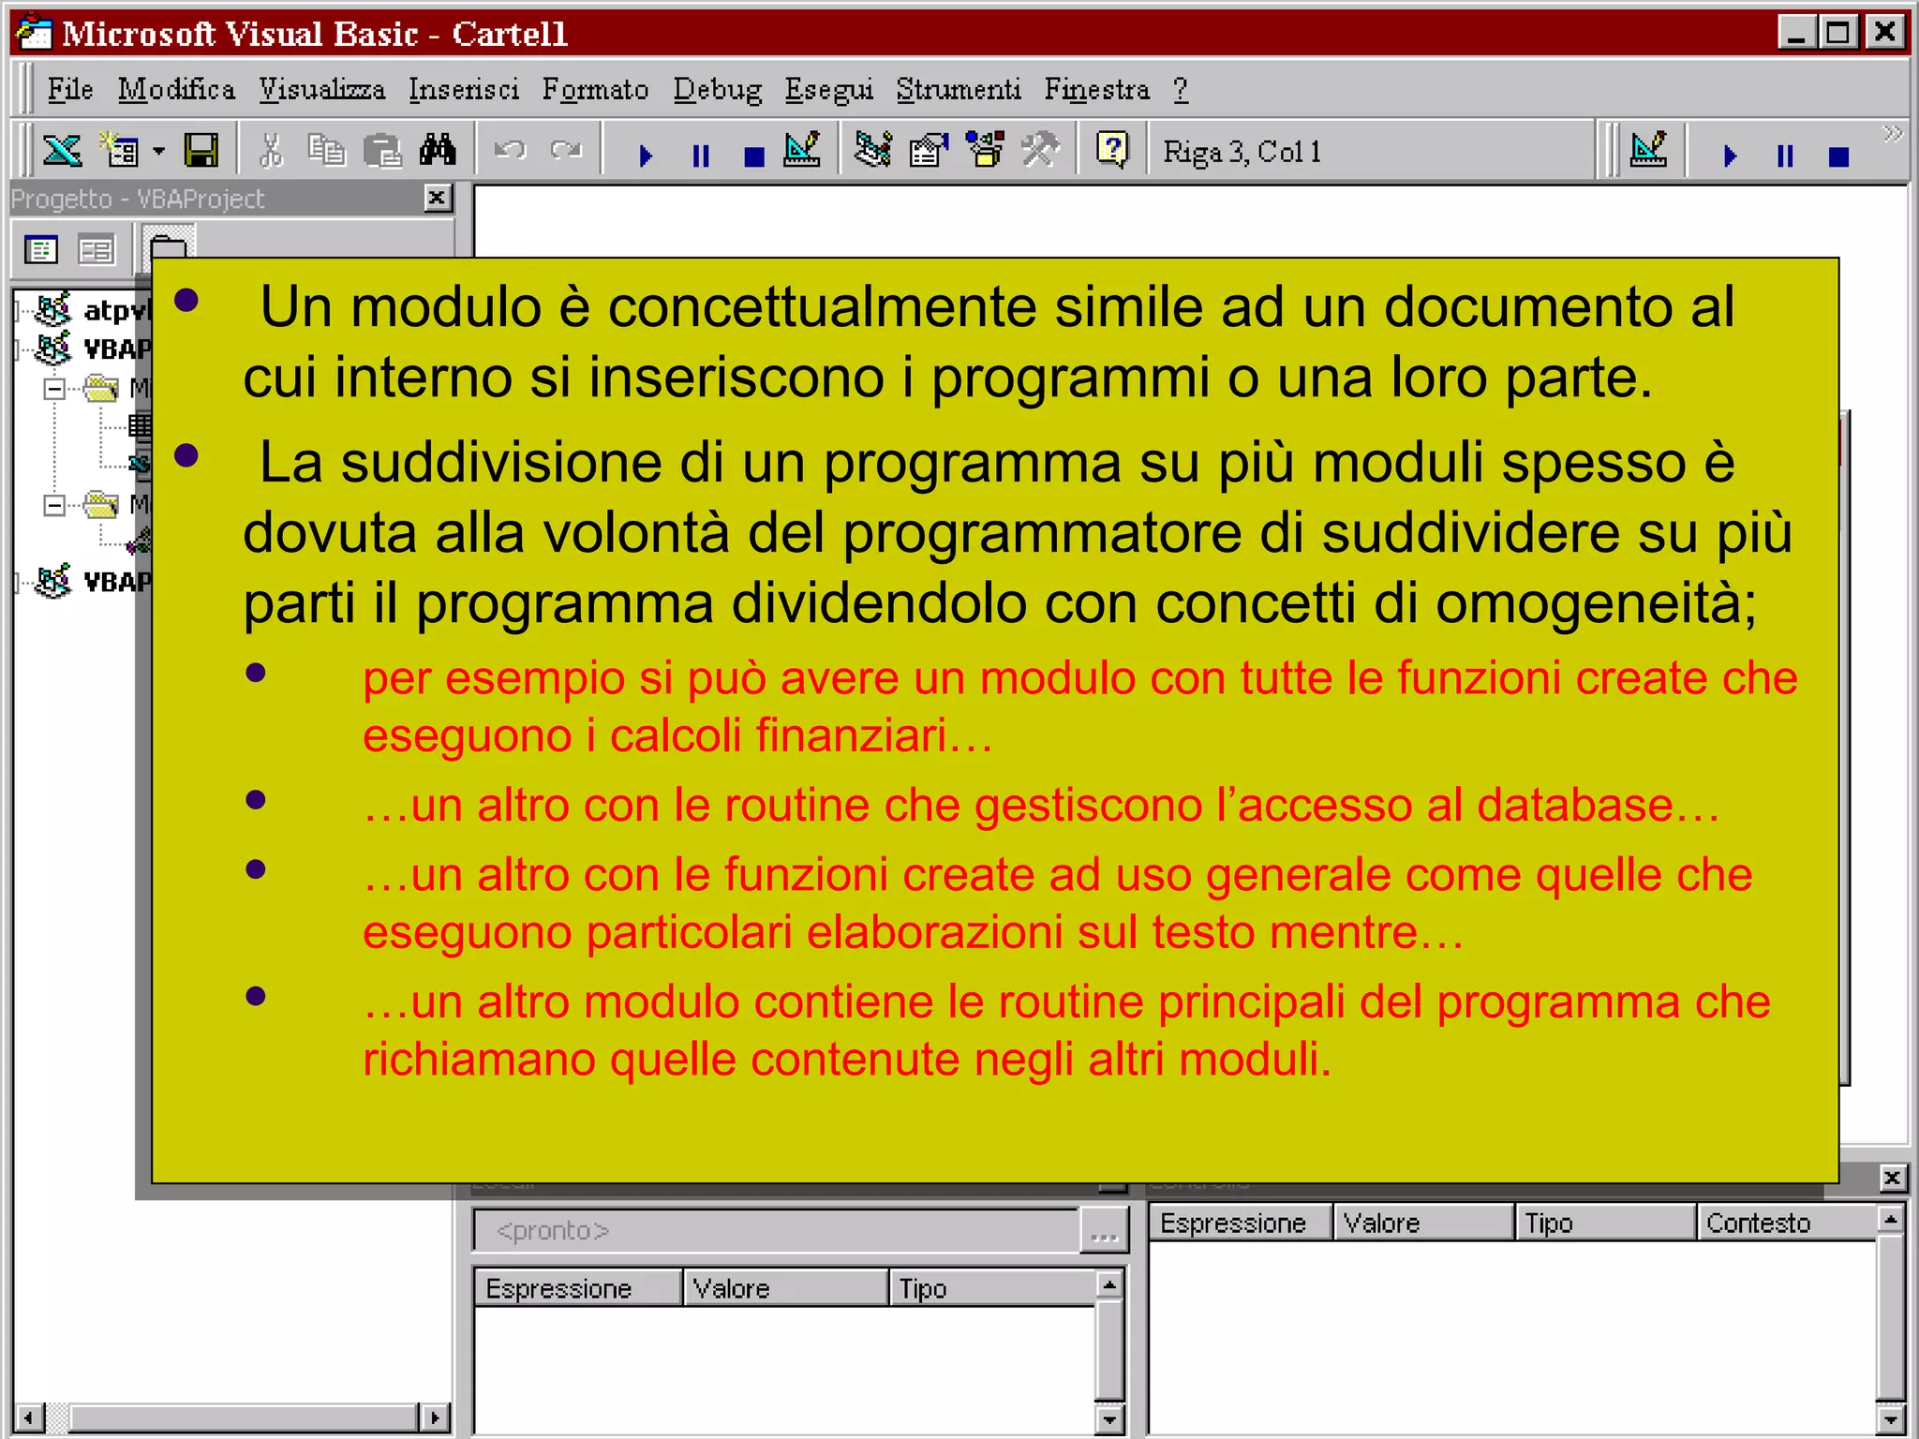Click project panel scroll right arrow
The width and height of the screenshot is (1919, 1439).
tap(434, 1417)
